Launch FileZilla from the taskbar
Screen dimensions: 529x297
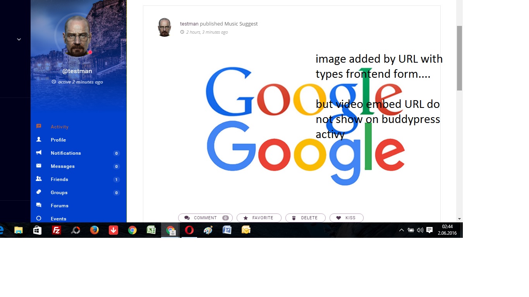57,230
